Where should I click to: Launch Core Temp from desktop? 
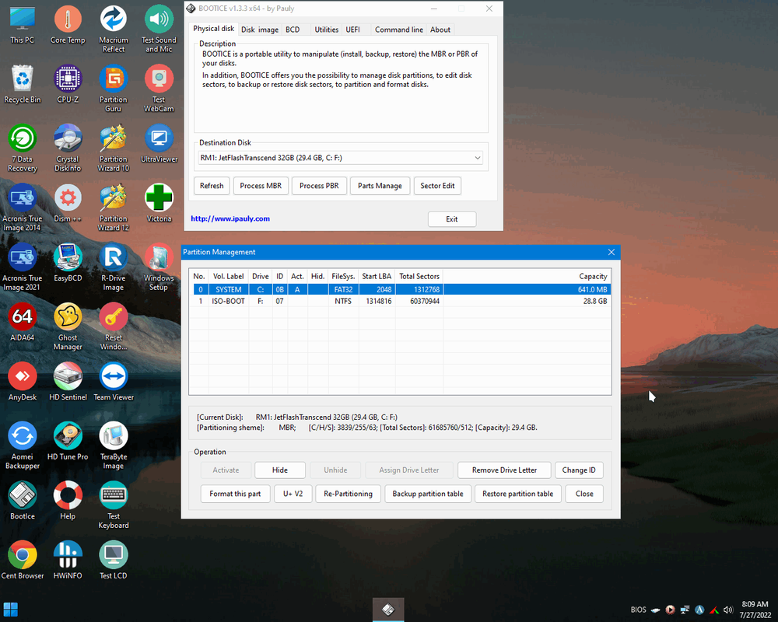click(x=68, y=25)
